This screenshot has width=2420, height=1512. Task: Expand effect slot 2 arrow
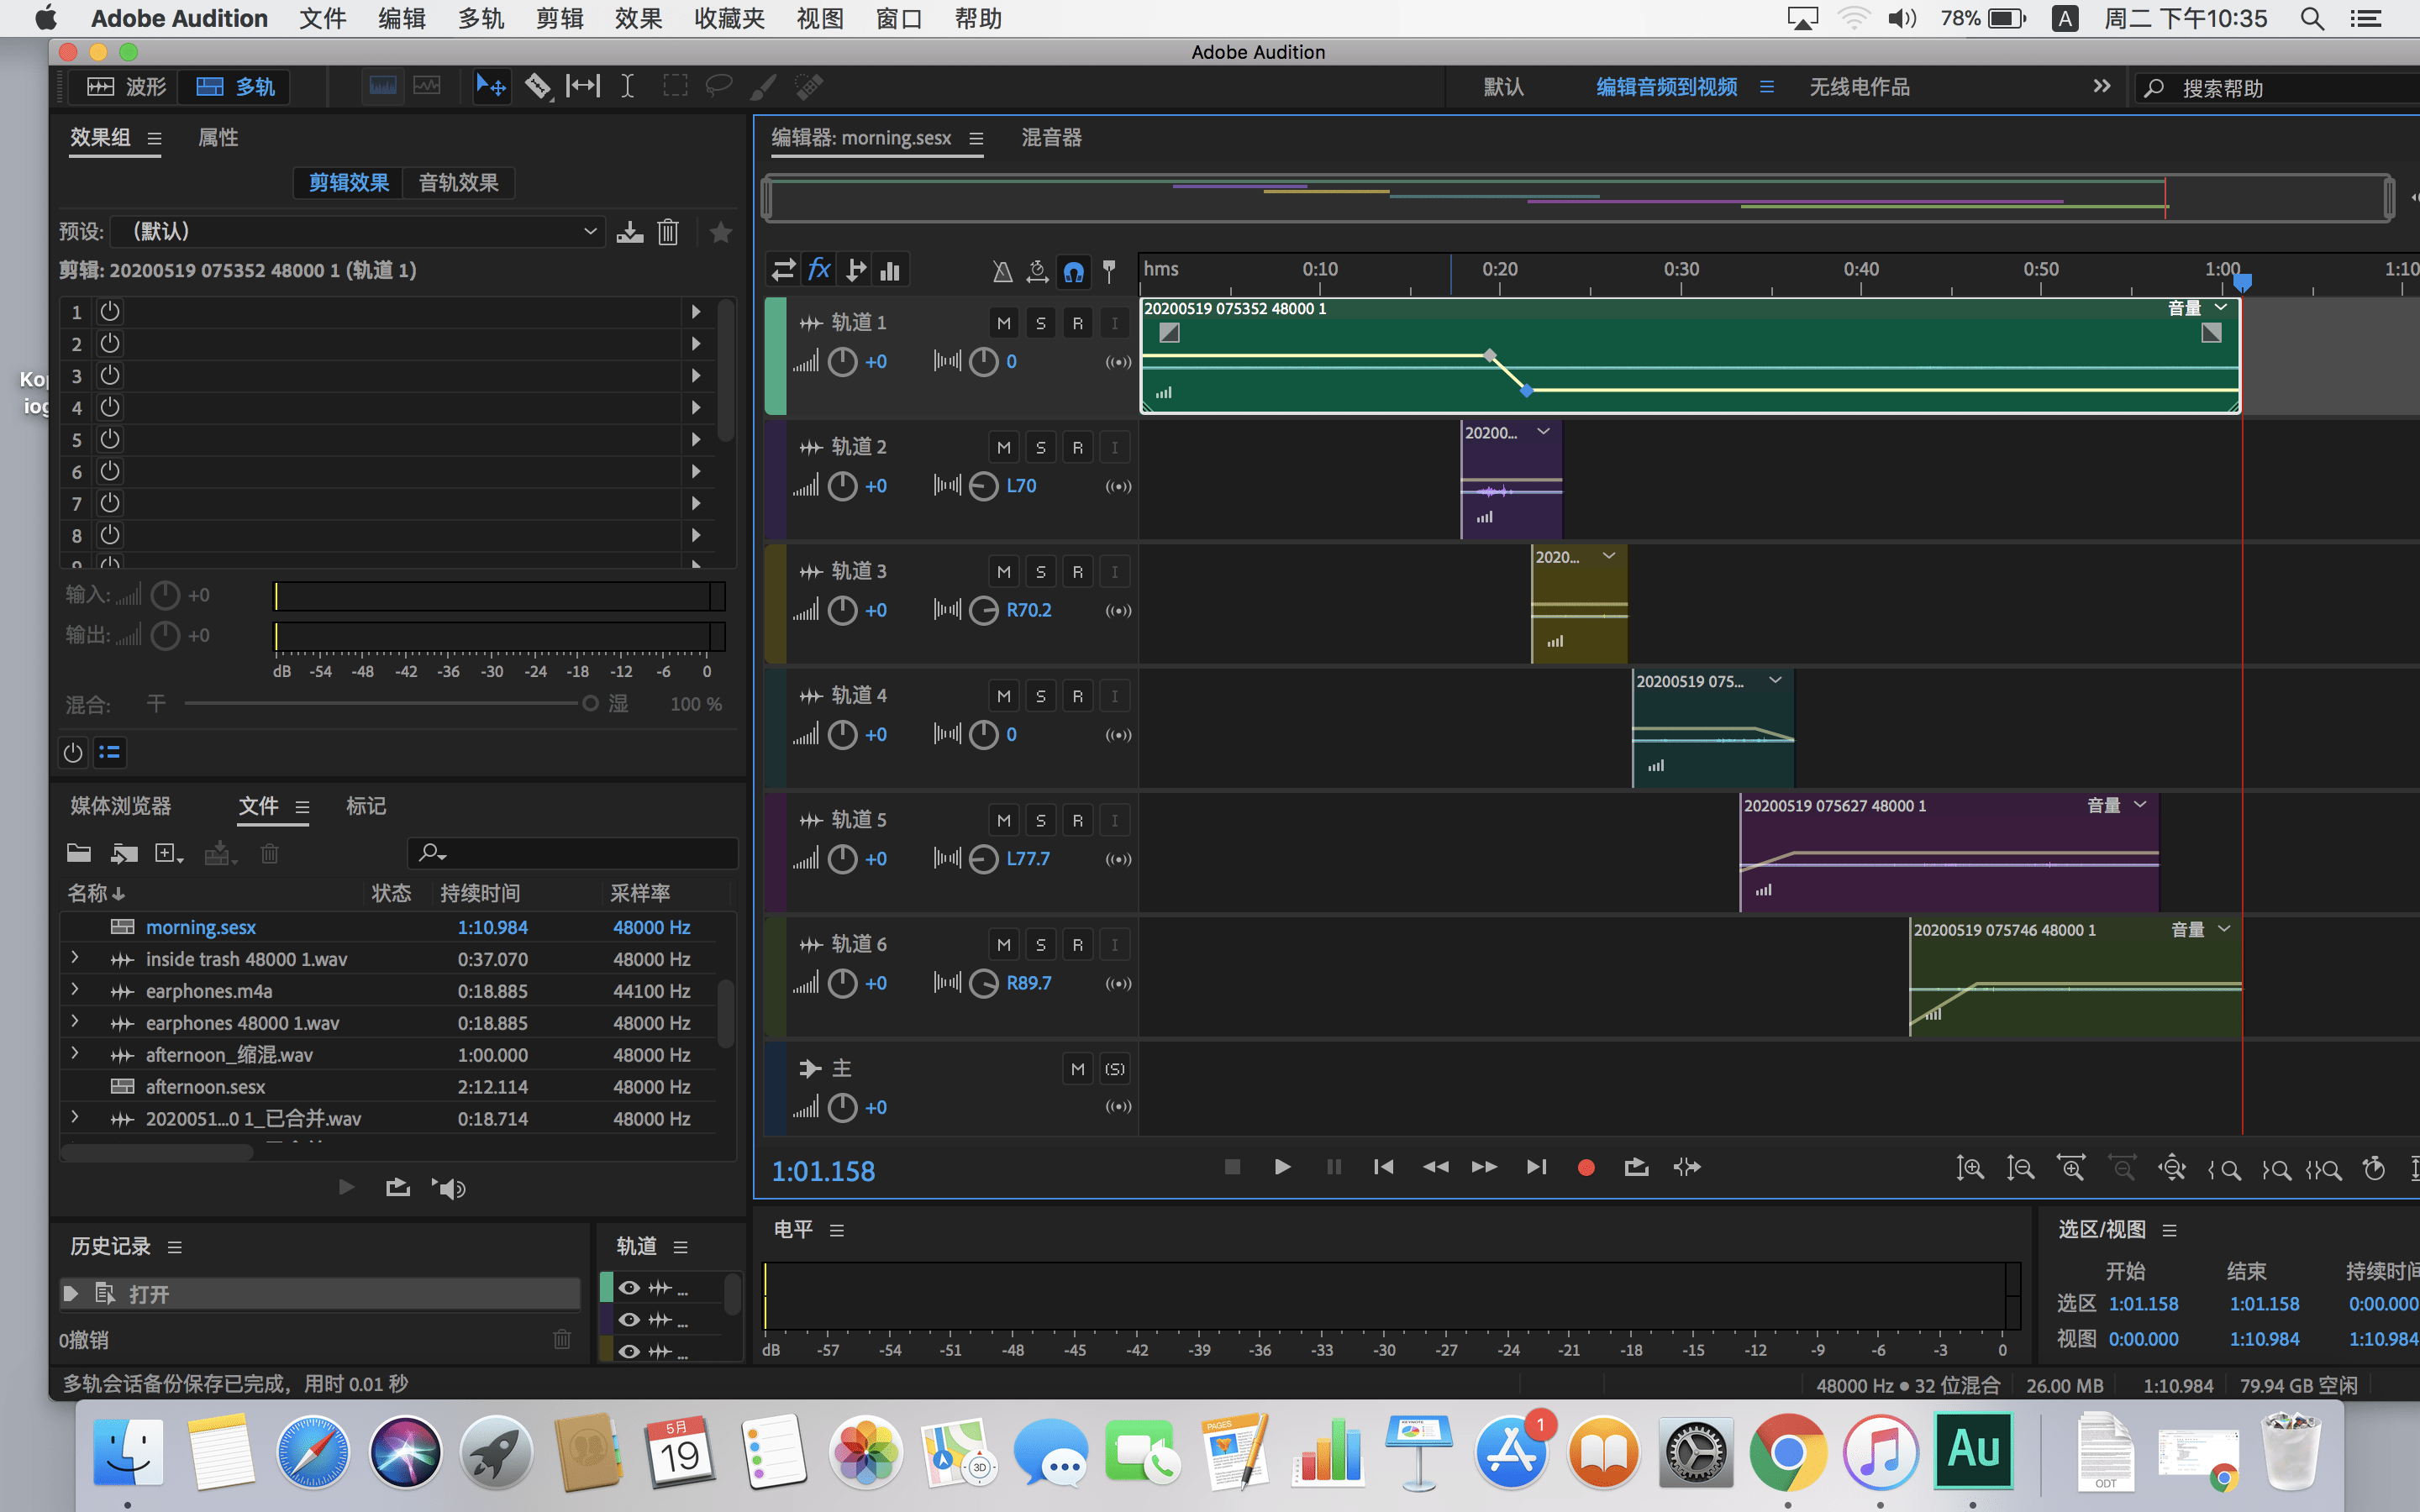[x=696, y=344]
